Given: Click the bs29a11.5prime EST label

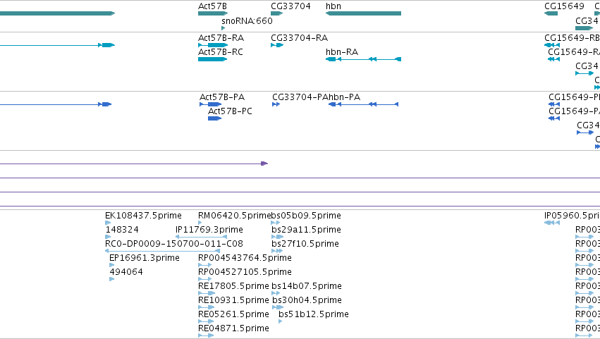Looking at the screenshot, I should [x=306, y=230].
